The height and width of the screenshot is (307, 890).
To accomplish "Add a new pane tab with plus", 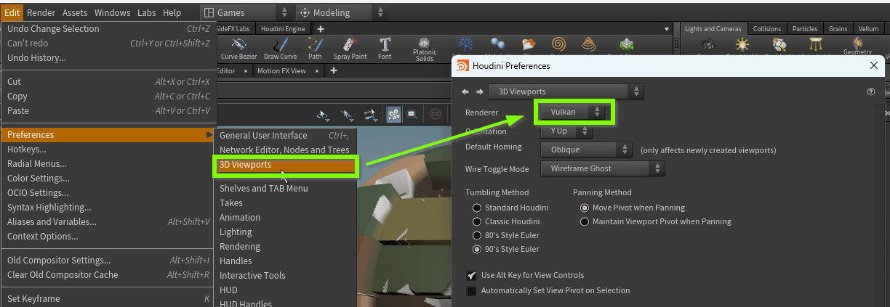I will 334,70.
